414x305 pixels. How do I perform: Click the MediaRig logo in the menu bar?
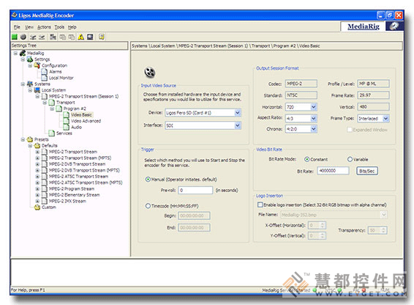(364, 26)
